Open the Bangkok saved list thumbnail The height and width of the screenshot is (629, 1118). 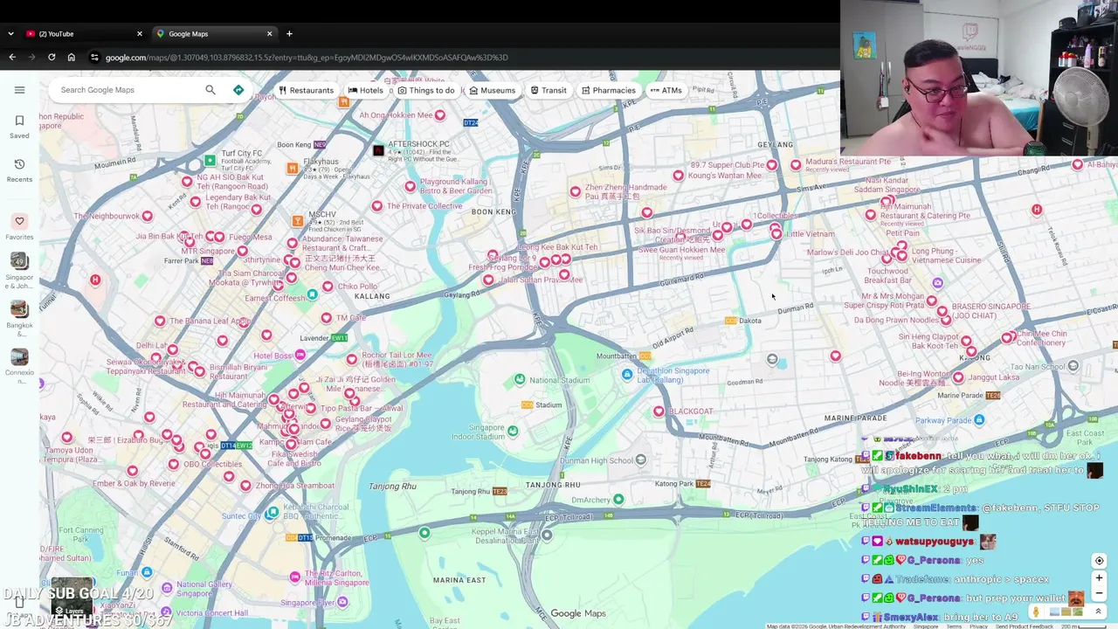pos(19,309)
